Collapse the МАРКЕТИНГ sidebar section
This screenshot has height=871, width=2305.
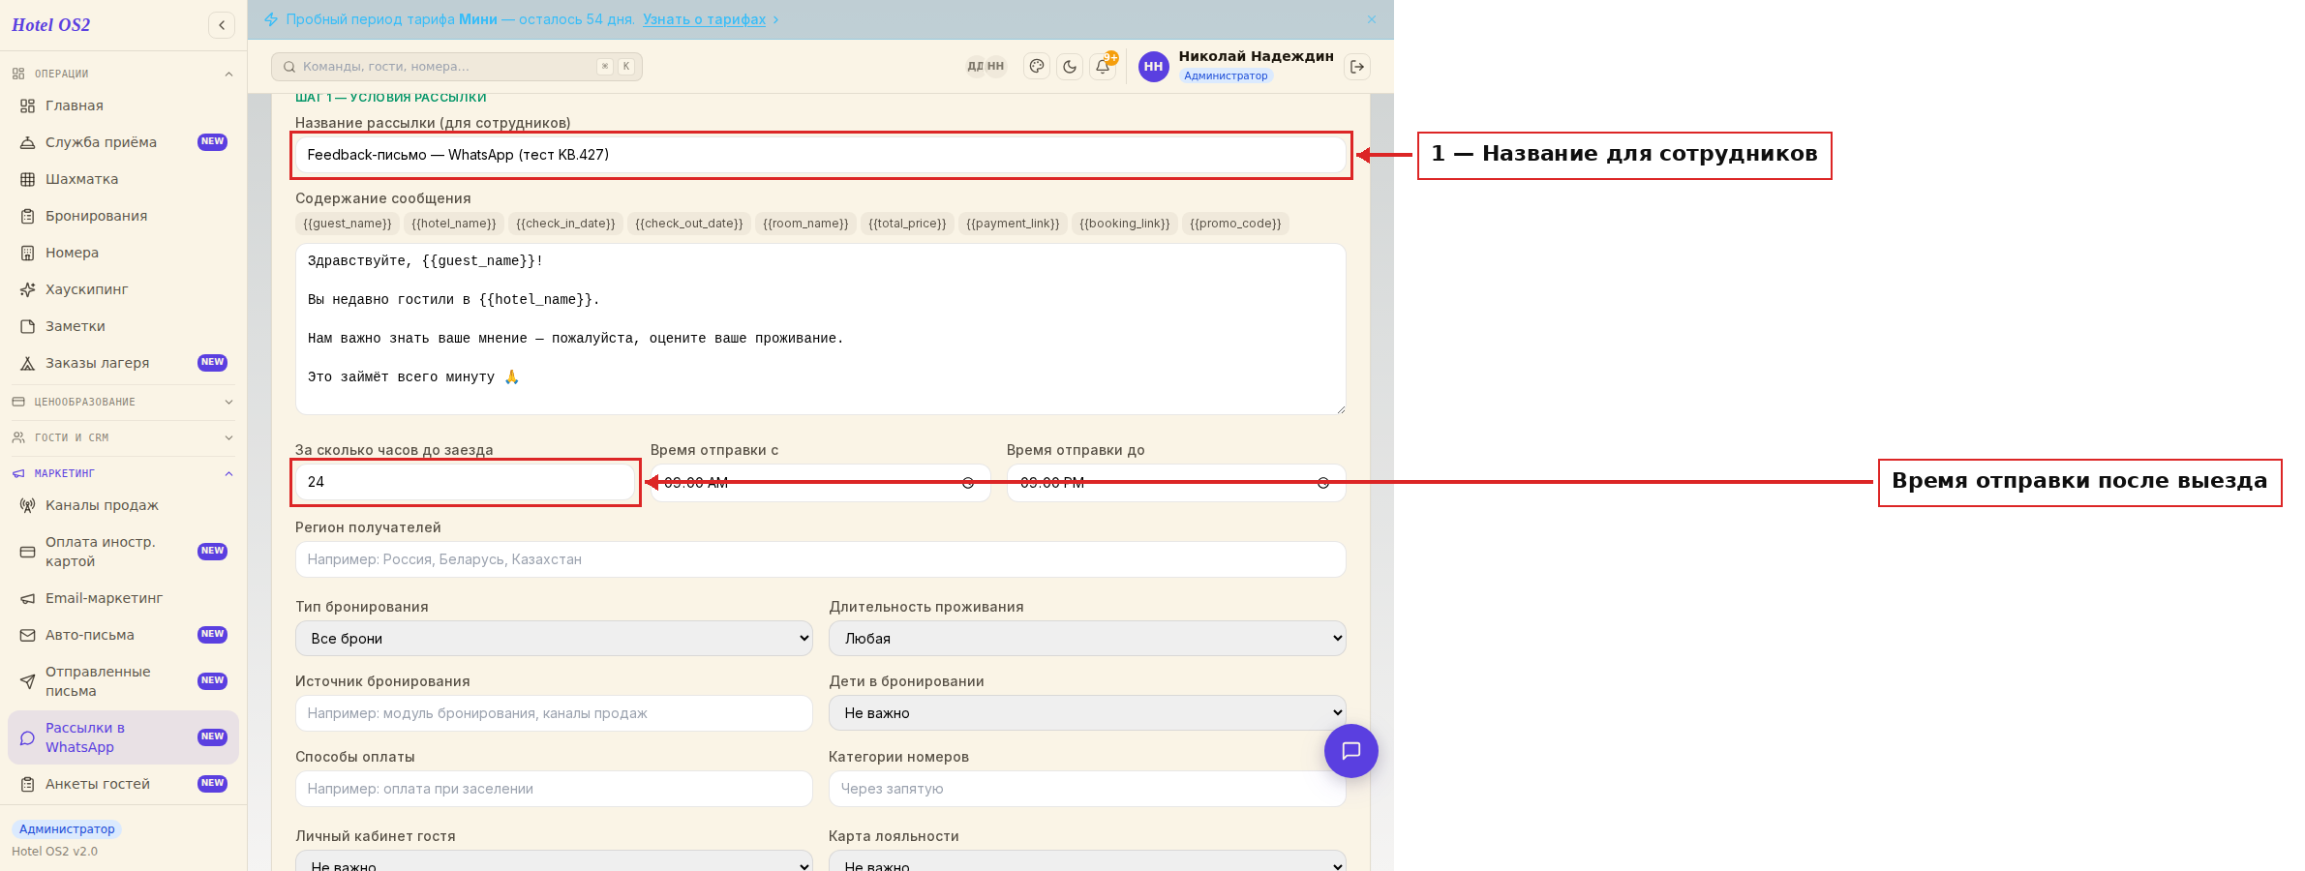coord(123,473)
